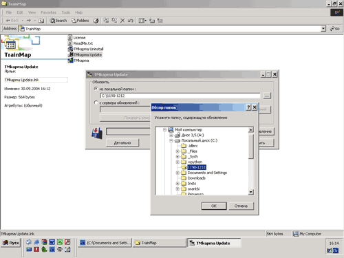Viewport: 344px width, 258px height.
Task: Click the OK button in folder browser
Action: pos(214,206)
